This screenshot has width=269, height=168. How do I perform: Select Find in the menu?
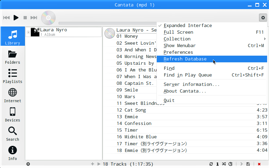click(212, 68)
